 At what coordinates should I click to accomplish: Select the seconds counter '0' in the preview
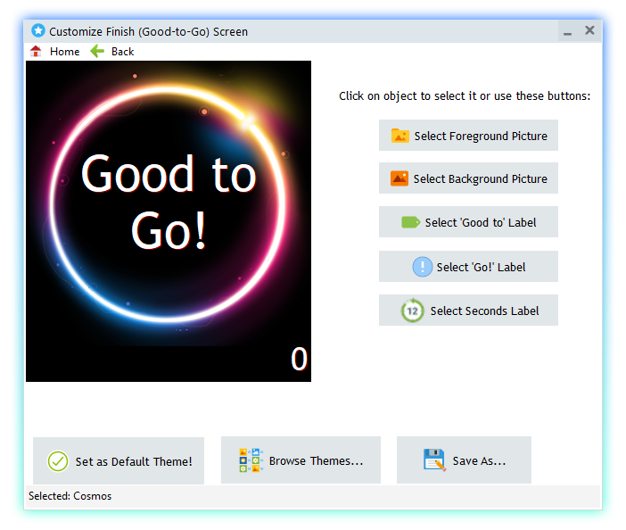click(299, 359)
